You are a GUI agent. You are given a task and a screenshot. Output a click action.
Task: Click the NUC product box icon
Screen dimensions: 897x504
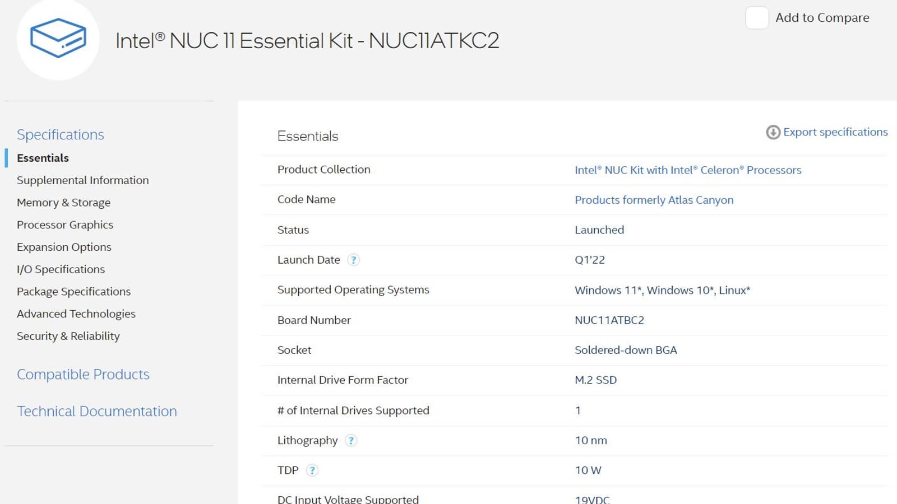(x=58, y=38)
